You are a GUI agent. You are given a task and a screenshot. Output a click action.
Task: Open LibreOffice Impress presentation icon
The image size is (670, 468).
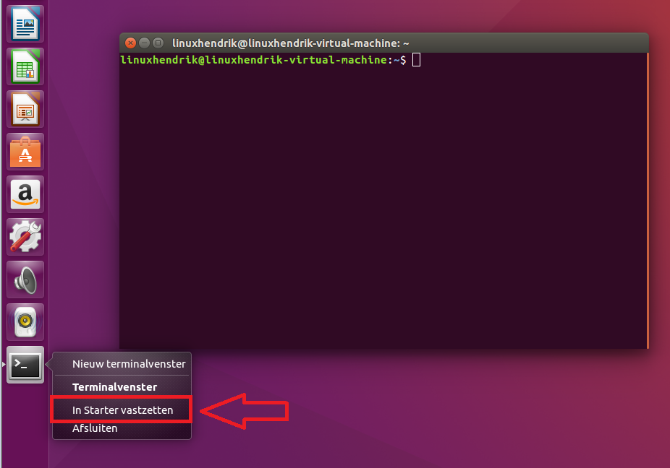tap(25, 109)
